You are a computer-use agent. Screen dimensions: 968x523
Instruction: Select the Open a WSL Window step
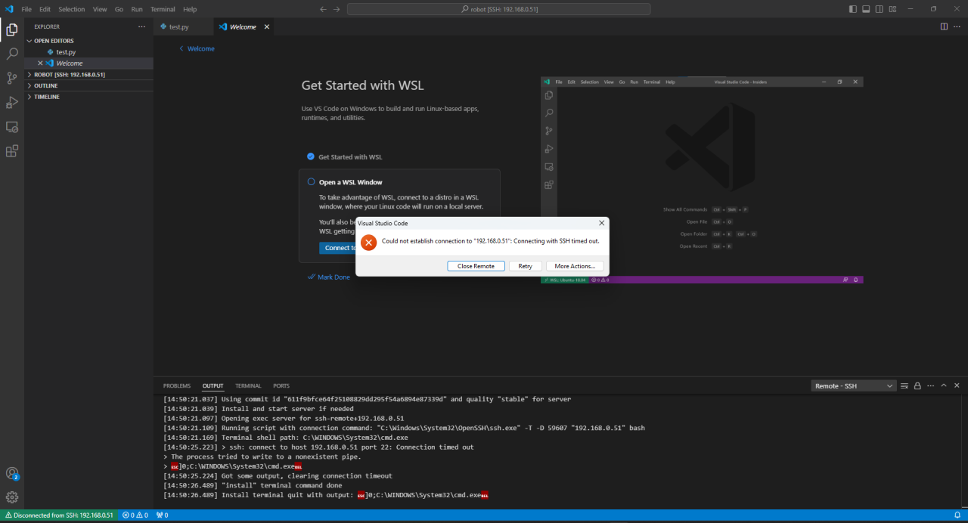(x=350, y=182)
